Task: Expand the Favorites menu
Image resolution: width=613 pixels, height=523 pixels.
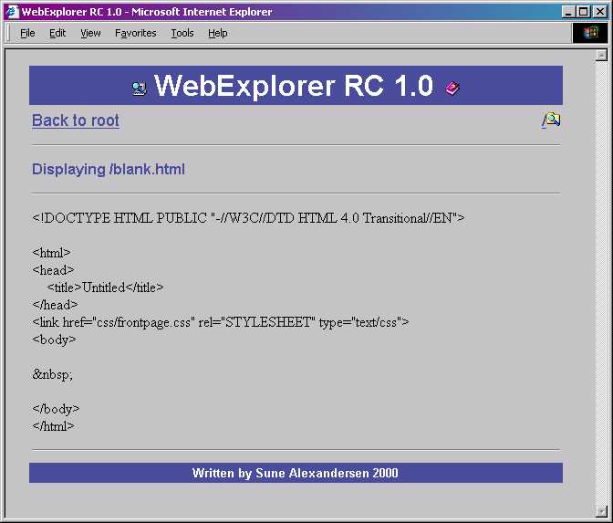Action: tap(135, 33)
